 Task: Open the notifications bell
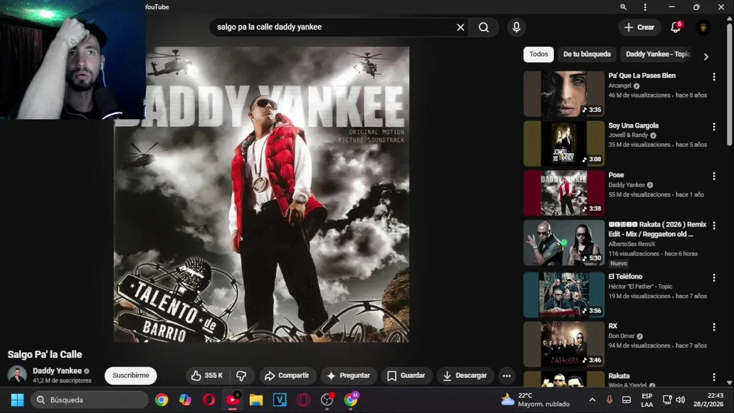(x=676, y=28)
